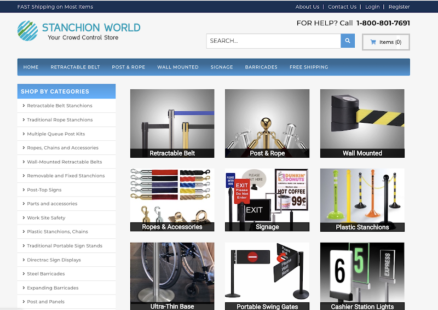Select BARRICADES in navigation bar
Viewport: 438px width, 310px height.
[x=261, y=67]
